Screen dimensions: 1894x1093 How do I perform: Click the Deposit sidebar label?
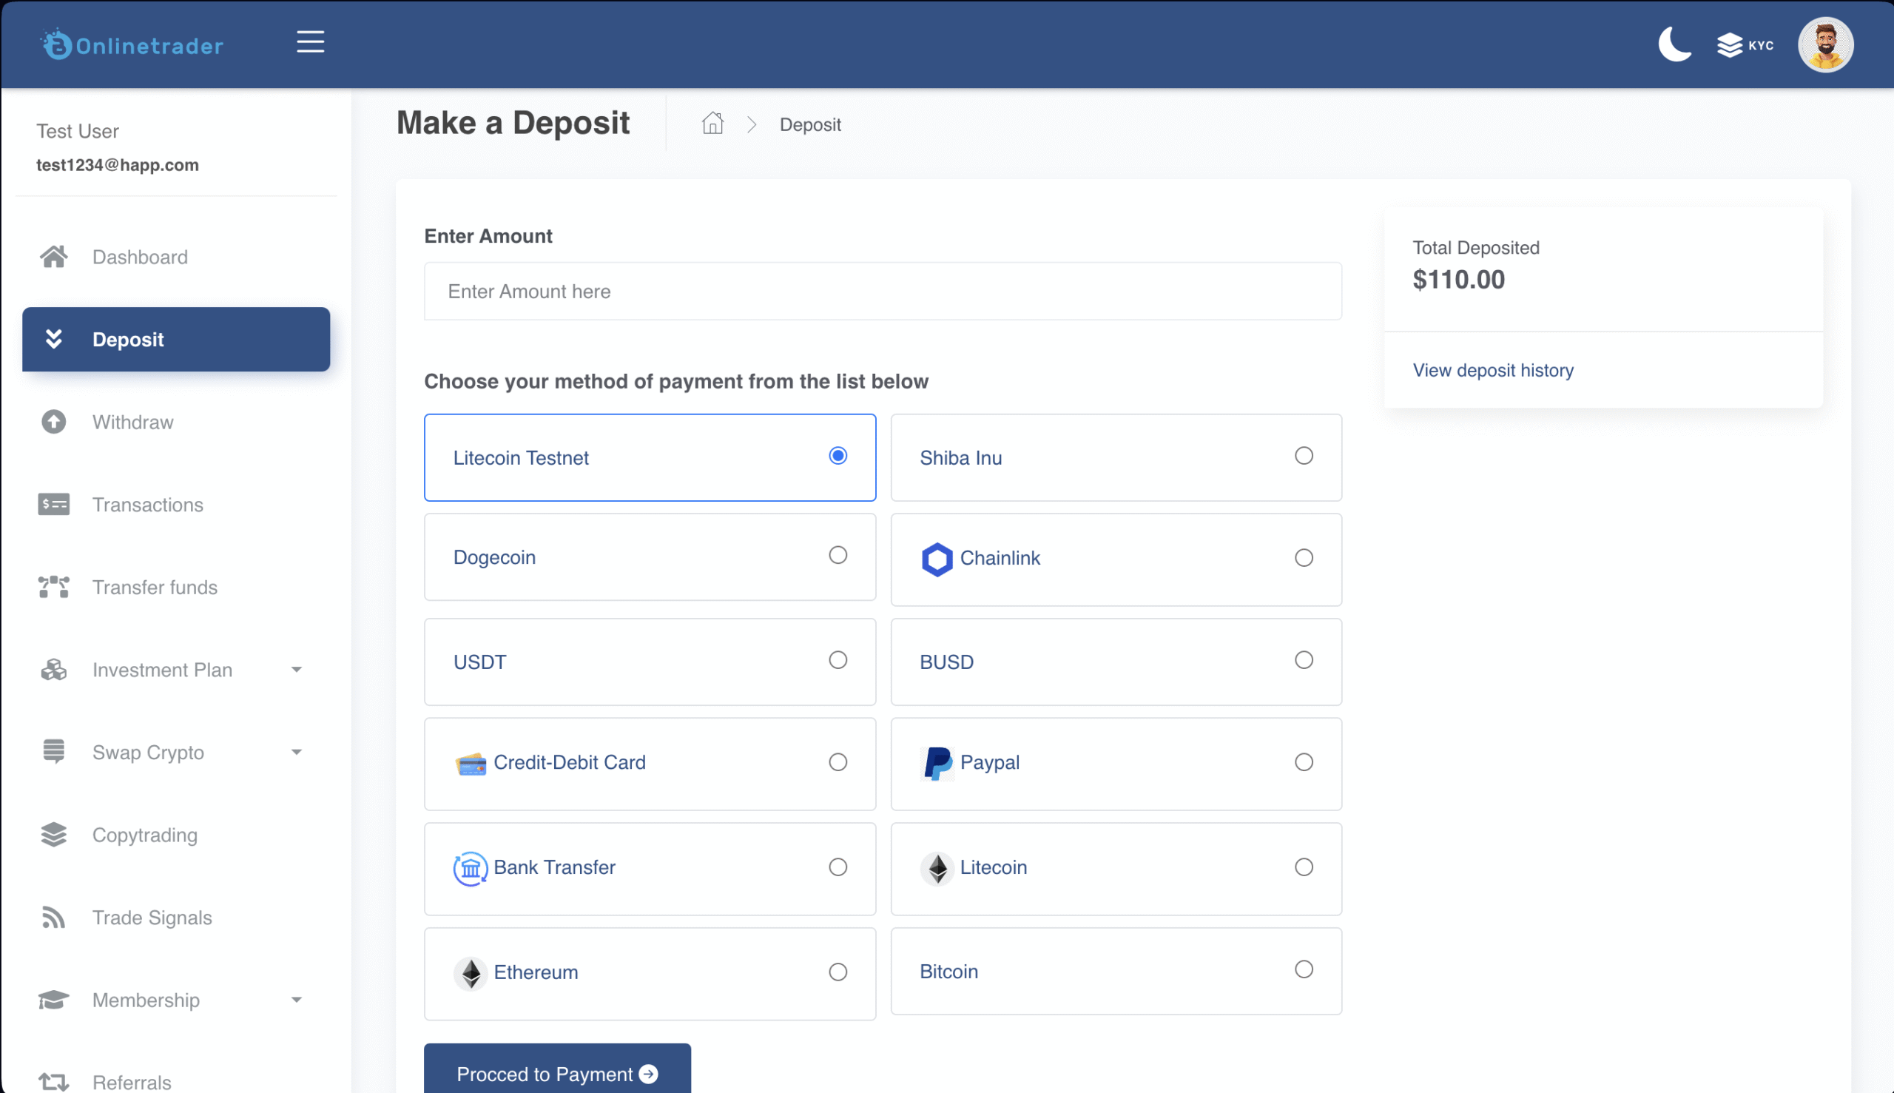[127, 340]
